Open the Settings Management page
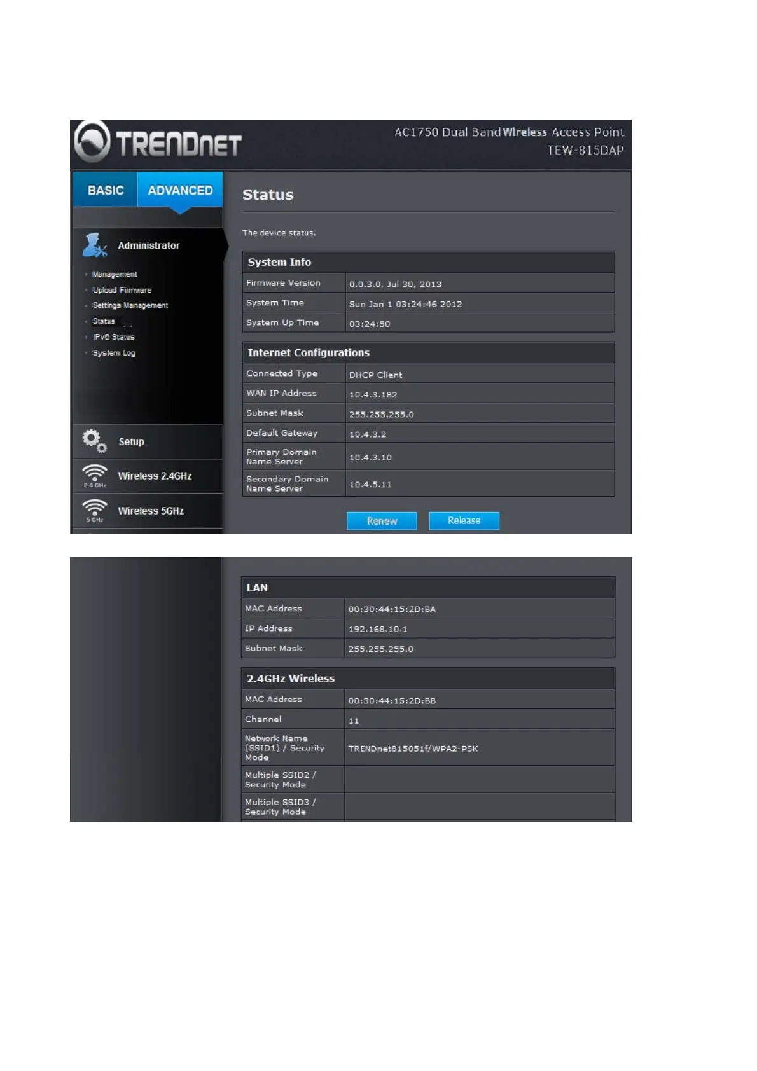The width and height of the screenshot is (757, 1071). click(130, 305)
